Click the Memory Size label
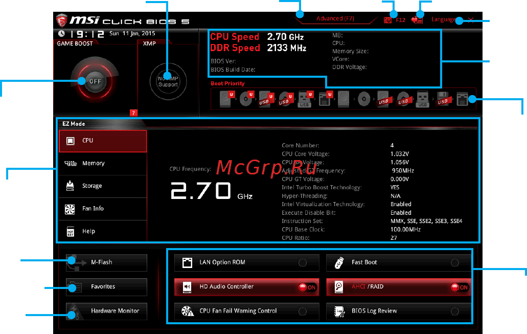This screenshot has height=334, width=527. click(350, 51)
